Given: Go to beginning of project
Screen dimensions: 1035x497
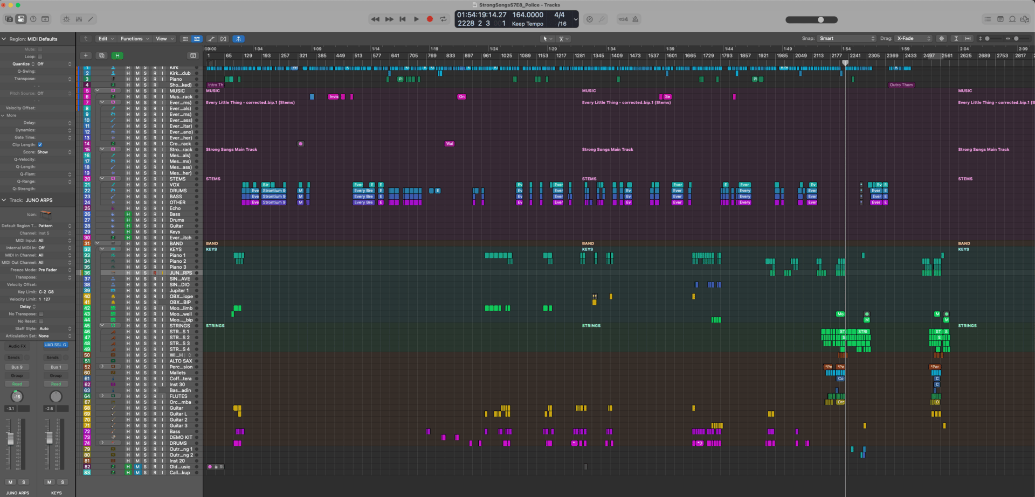Looking at the screenshot, I should [x=403, y=19].
